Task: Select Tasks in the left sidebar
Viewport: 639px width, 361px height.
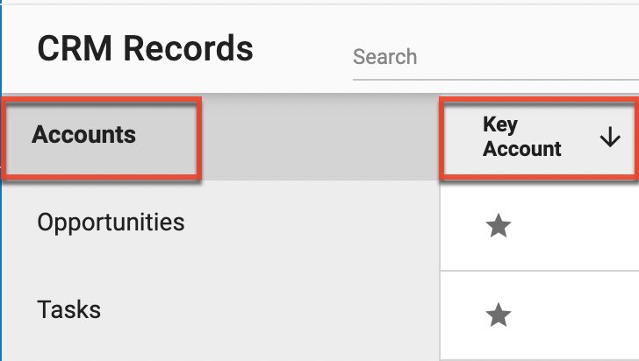Action: click(x=68, y=309)
